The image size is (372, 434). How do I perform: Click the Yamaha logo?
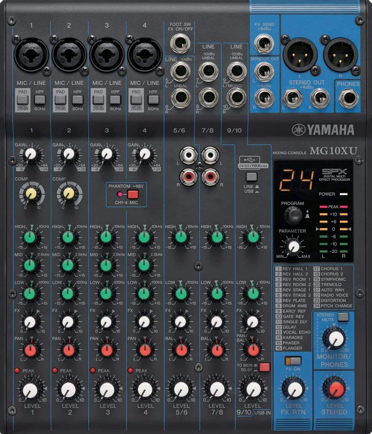[x=323, y=130]
